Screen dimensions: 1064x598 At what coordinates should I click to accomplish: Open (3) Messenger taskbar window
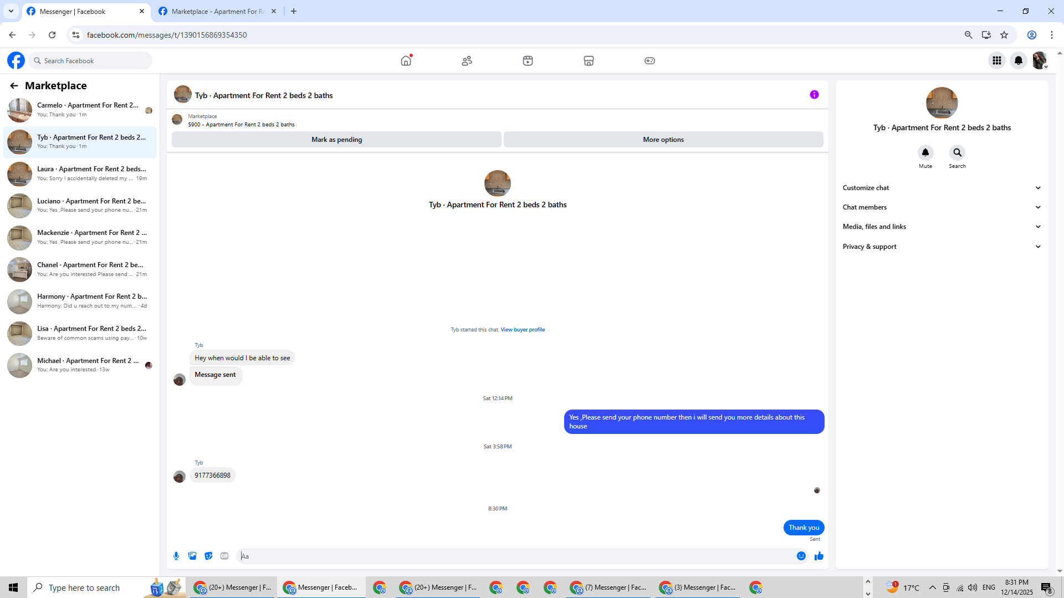tap(698, 587)
